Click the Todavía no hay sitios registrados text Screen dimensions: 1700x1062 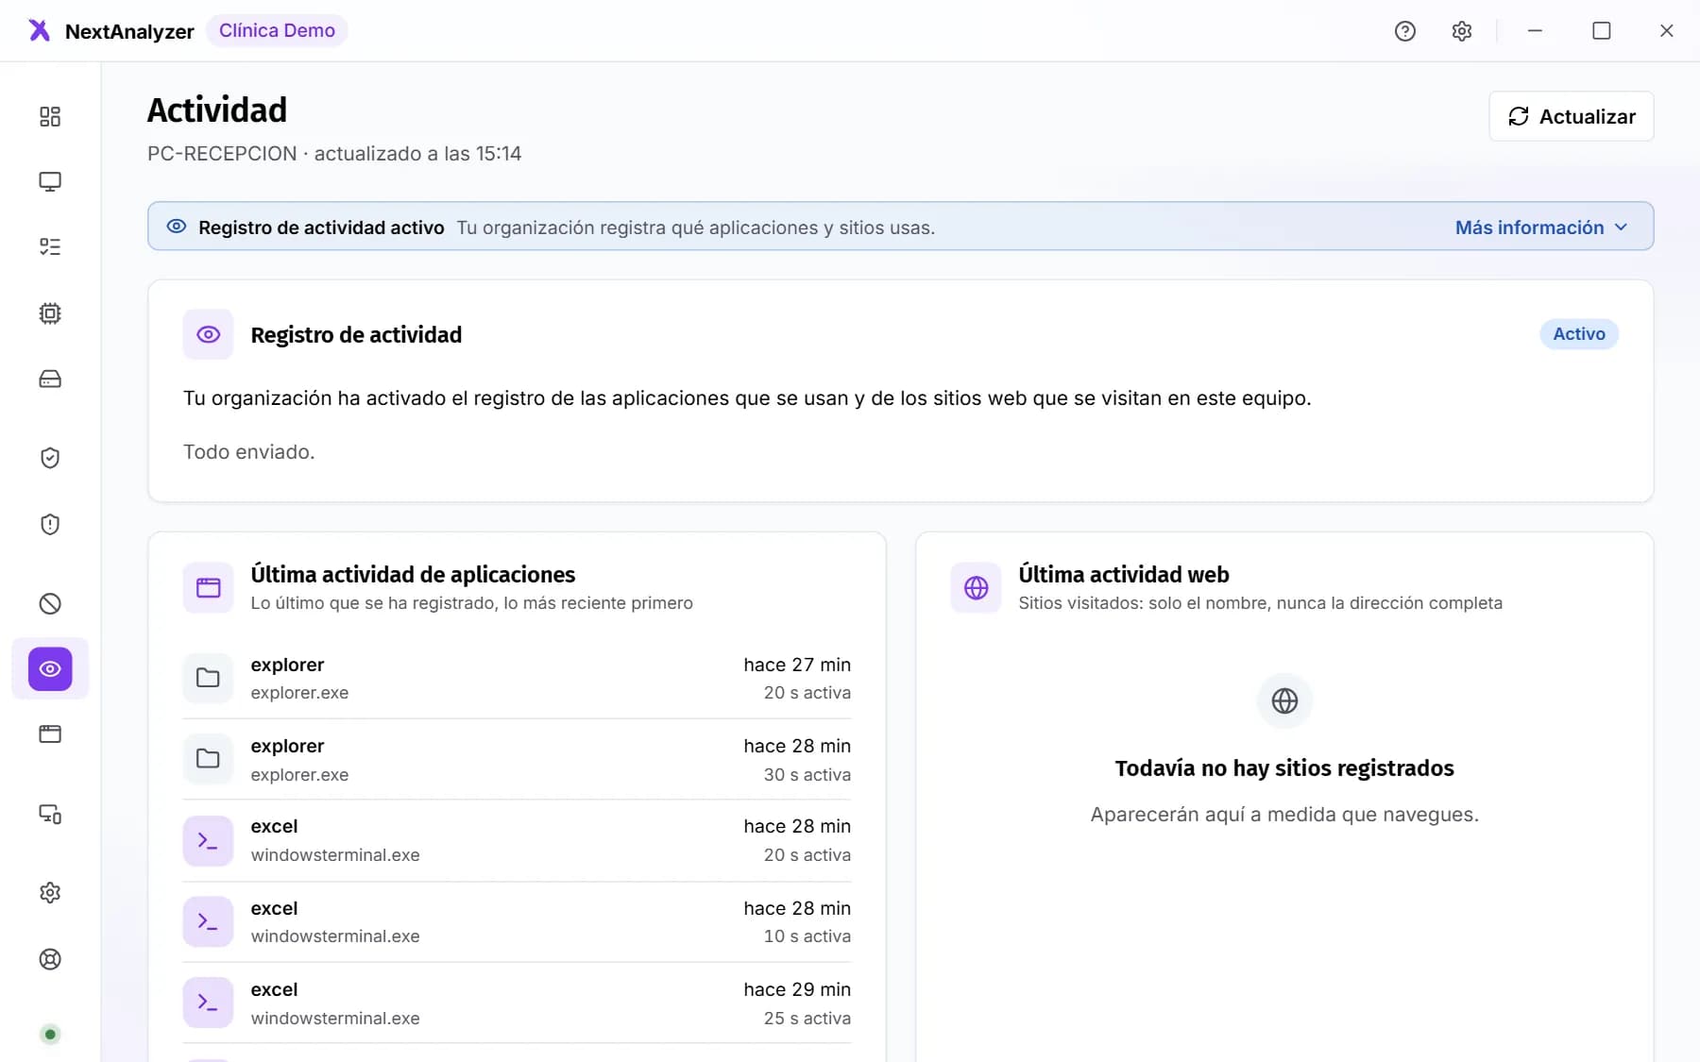[1284, 767]
